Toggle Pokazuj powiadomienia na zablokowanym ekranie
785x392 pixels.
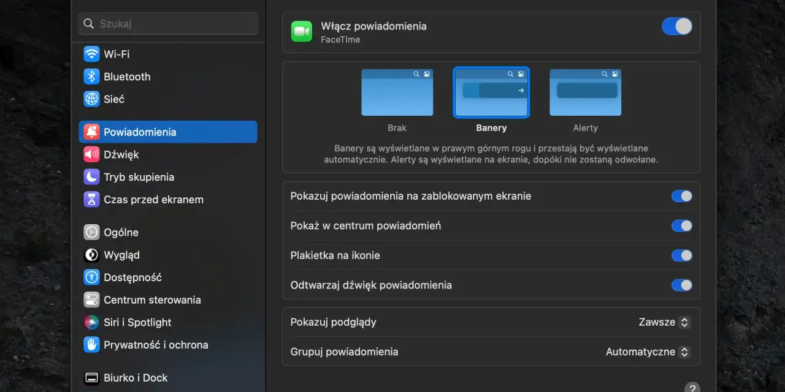[x=681, y=196]
